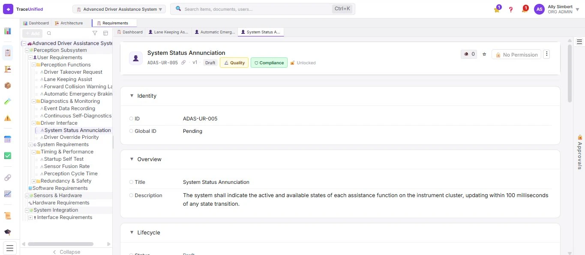This screenshot has width=585, height=255.
Task: Click the Add button in tree toolbar
Action: pos(32,33)
